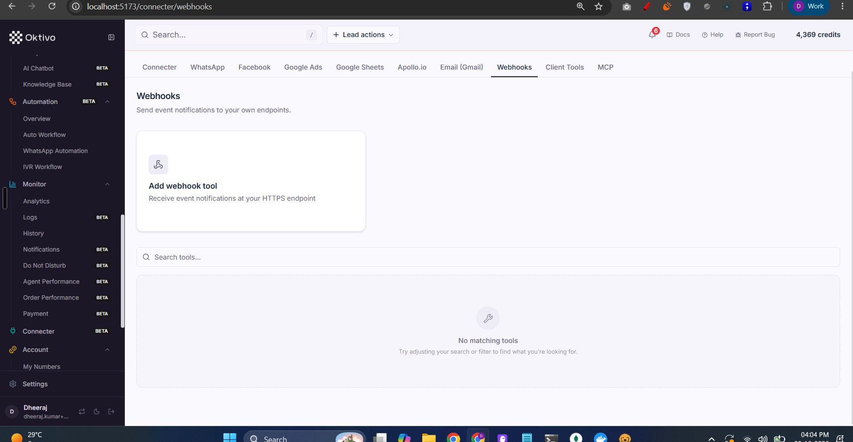Focus the top Search bar
This screenshot has width=853, height=442.
tap(229, 35)
